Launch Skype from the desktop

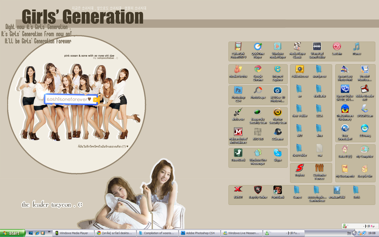278,155
